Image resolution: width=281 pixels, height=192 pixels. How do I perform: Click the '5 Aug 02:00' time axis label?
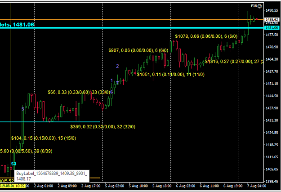tap(115, 186)
